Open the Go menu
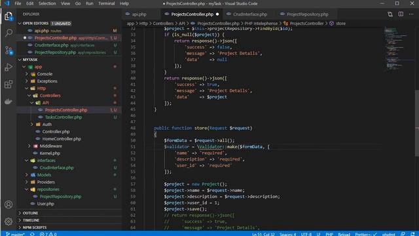 pyautogui.click(x=78, y=3)
